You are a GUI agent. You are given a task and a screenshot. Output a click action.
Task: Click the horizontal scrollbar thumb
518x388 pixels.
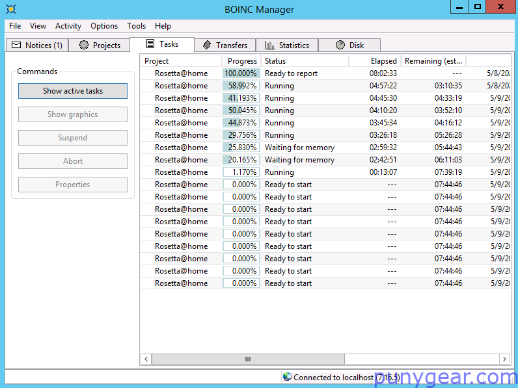tap(248, 359)
